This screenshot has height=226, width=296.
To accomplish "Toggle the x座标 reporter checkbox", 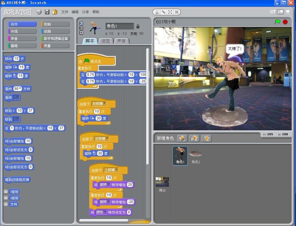I will click(x=6, y=191).
